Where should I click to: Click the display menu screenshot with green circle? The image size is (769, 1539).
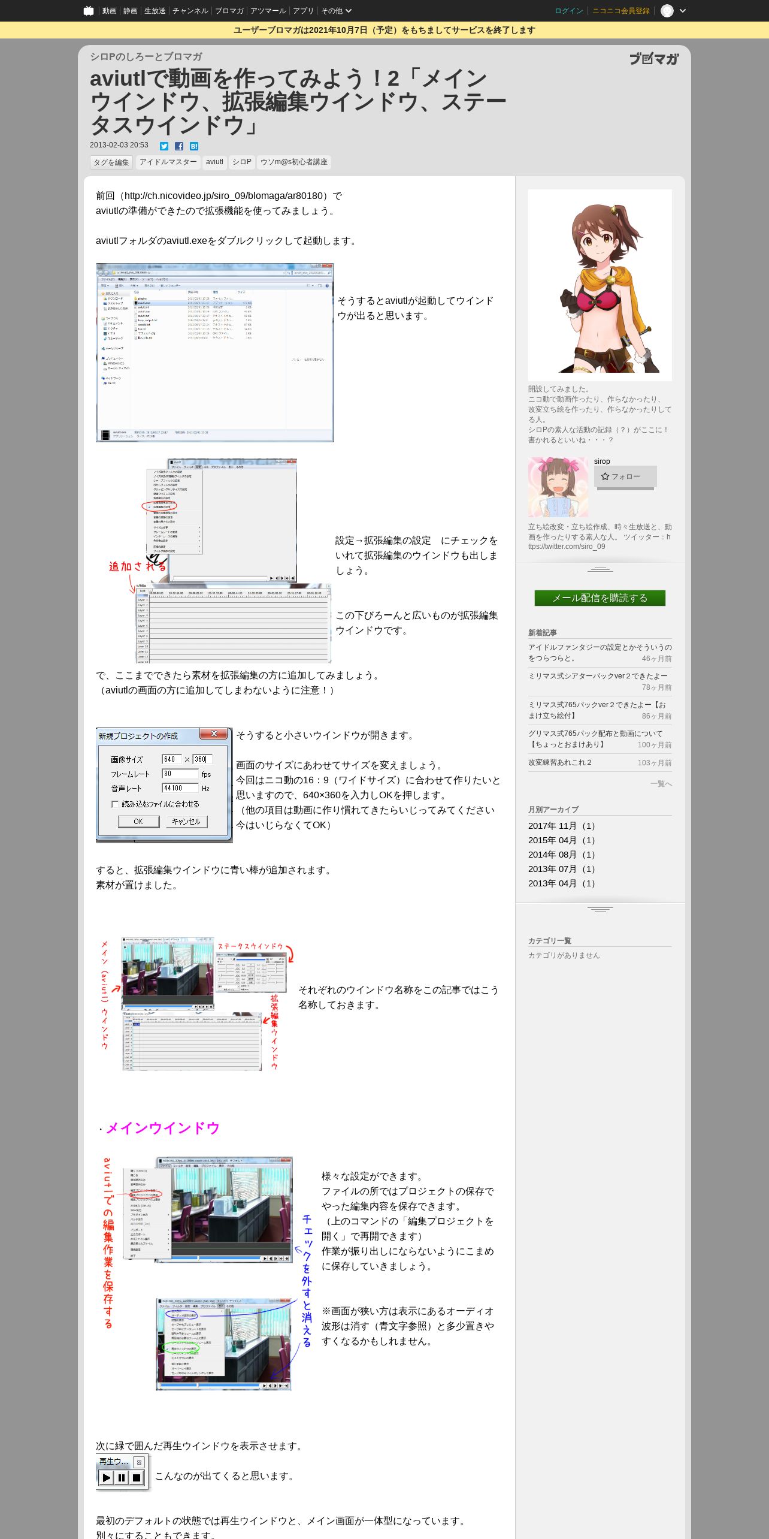pos(223,1344)
